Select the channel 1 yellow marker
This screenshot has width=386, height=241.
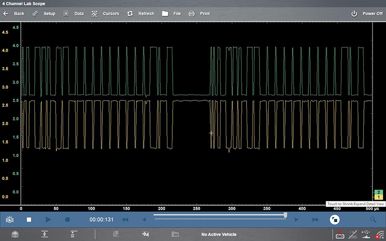(378, 197)
